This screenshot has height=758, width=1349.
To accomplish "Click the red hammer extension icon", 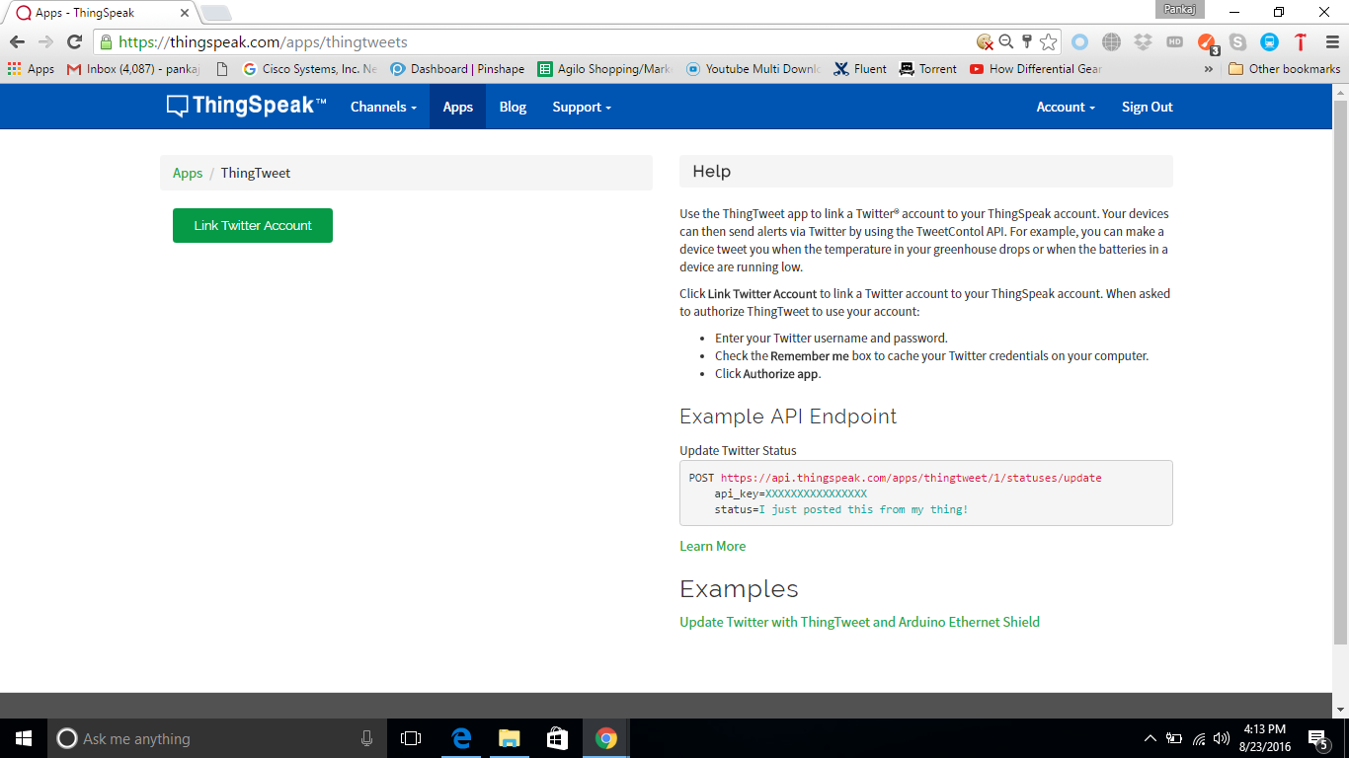I will pyautogui.click(x=1301, y=41).
